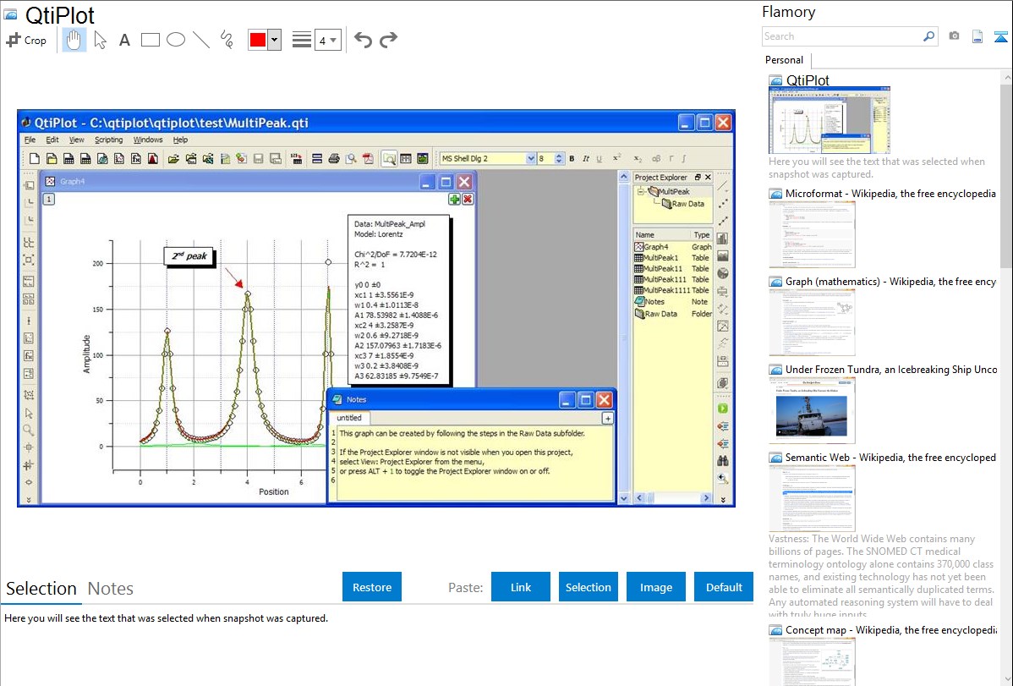Open the Microformat Wikipedia snapshot thumbnail
This screenshot has width=1013, height=686.
click(812, 234)
